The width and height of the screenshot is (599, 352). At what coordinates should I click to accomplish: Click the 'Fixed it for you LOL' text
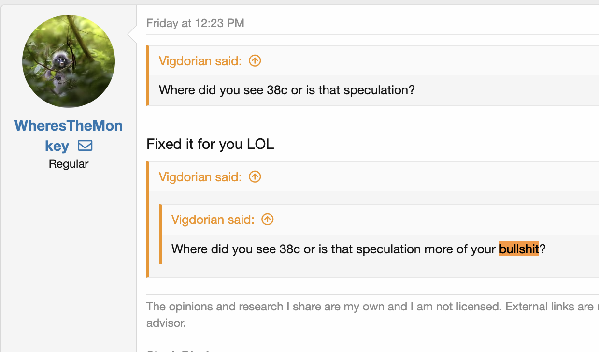[x=210, y=144]
